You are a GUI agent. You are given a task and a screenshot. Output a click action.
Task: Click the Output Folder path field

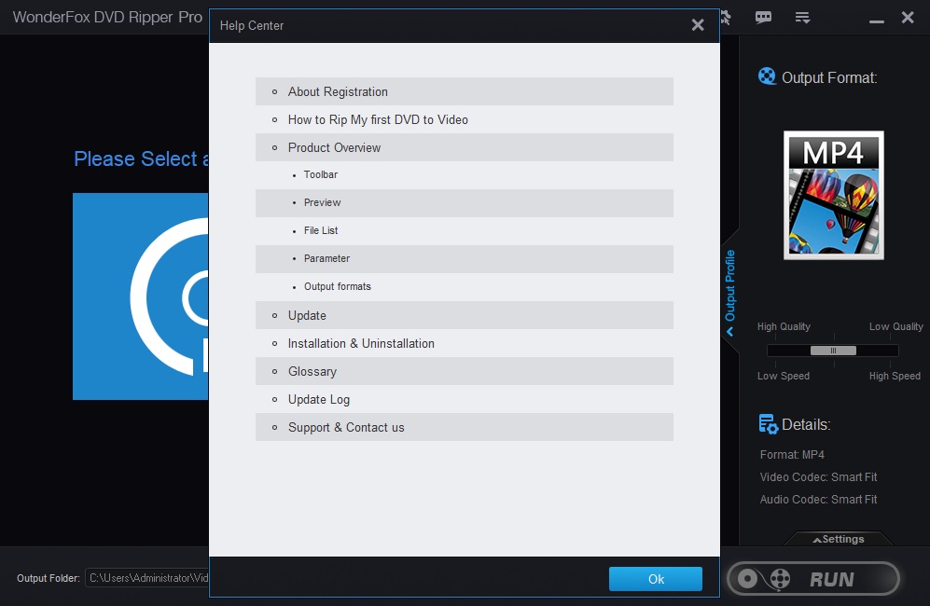[x=147, y=577]
